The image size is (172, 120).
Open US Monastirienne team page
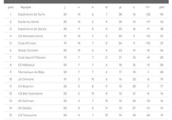coord(31,36)
